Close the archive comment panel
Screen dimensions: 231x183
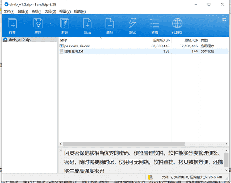[61, 151]
